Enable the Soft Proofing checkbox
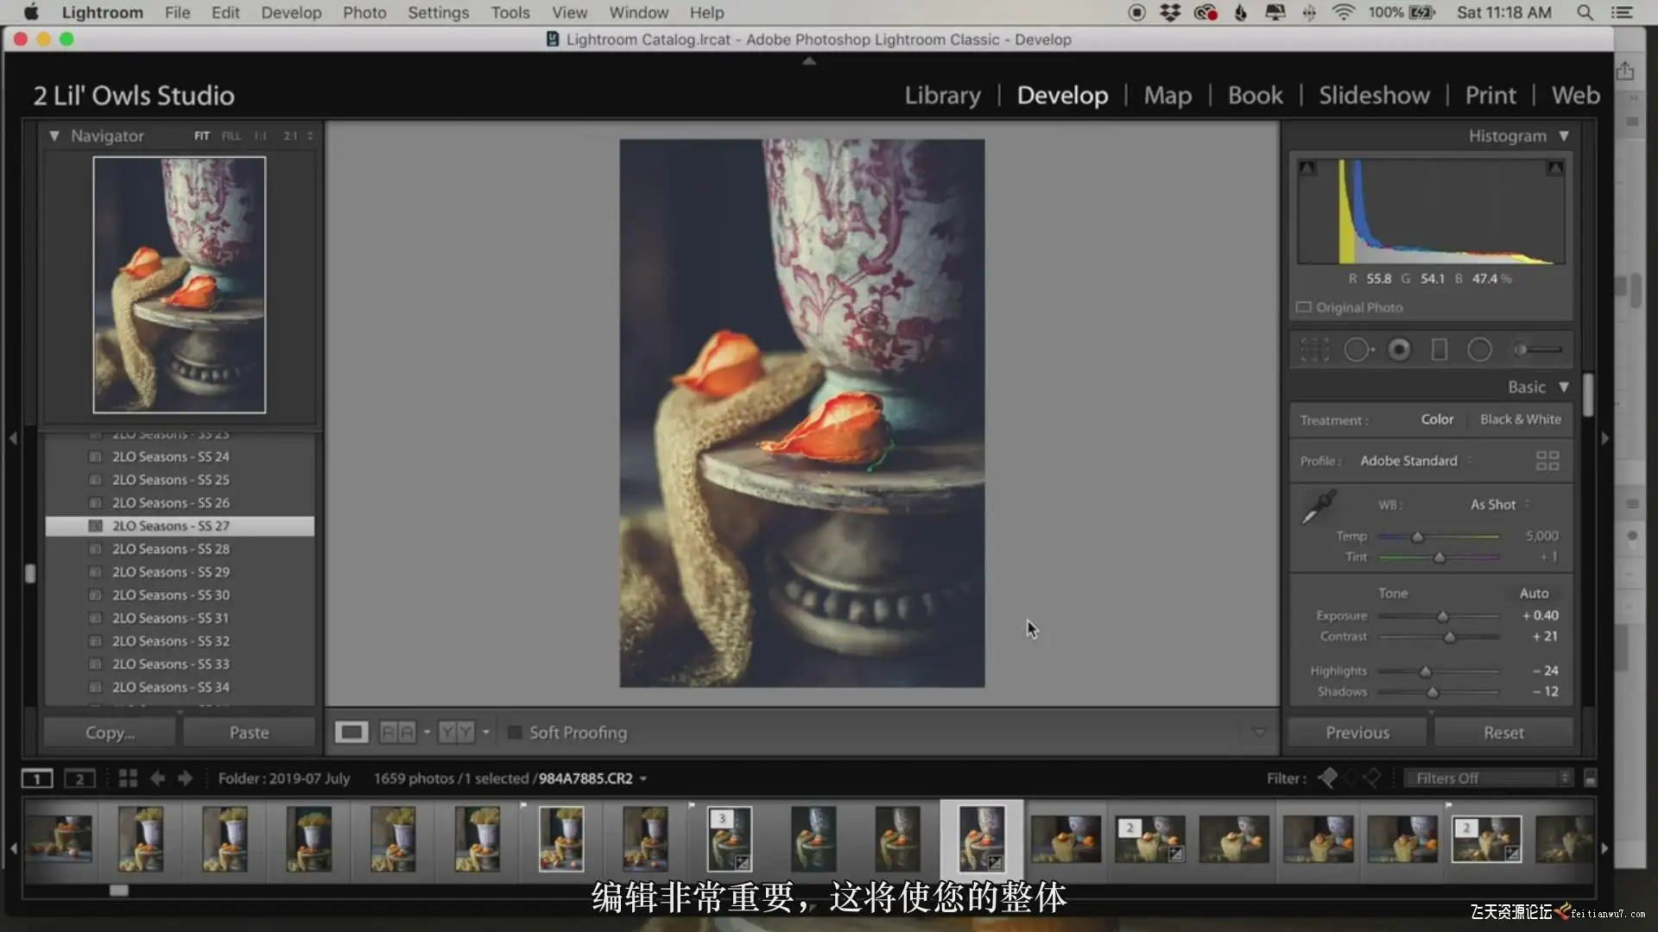The width and height of the screenshot is (1658, 932). coord(515,733)
